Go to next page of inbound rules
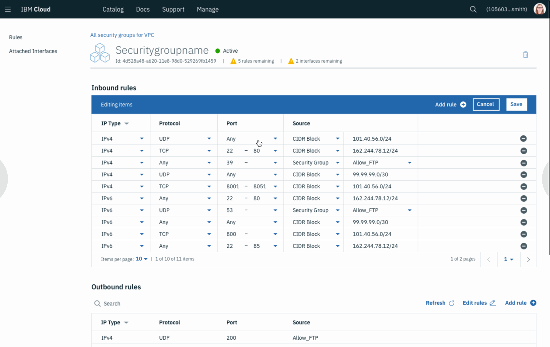 (x=528, y=259)
